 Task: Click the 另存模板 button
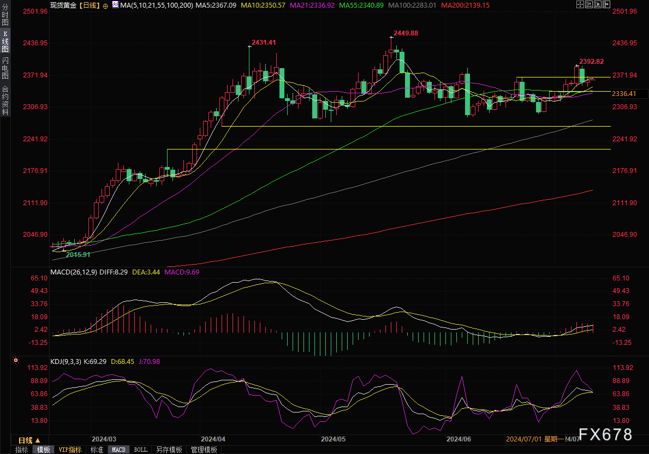click(x=169, y=450)
